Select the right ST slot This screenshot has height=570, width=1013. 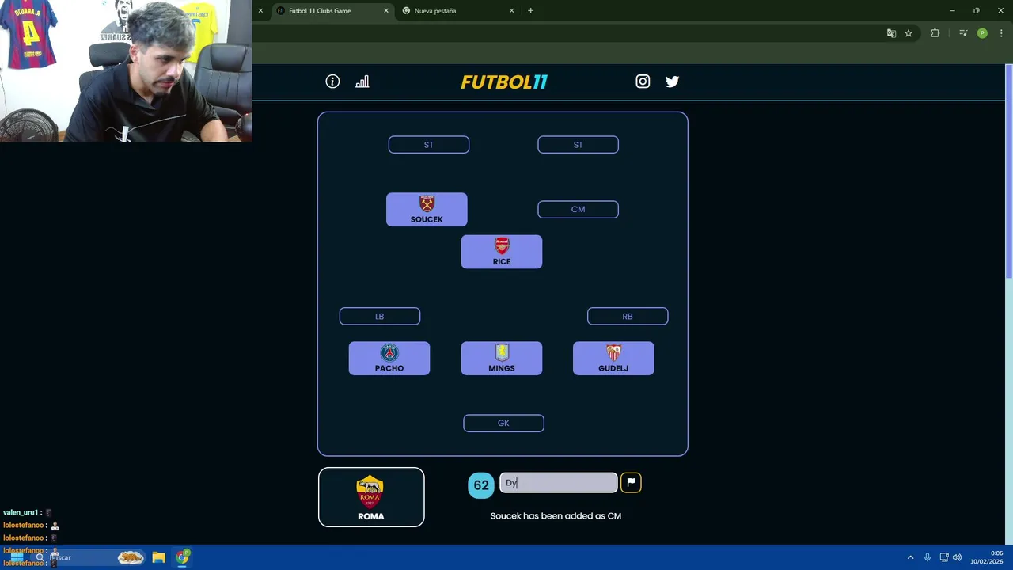578,145
